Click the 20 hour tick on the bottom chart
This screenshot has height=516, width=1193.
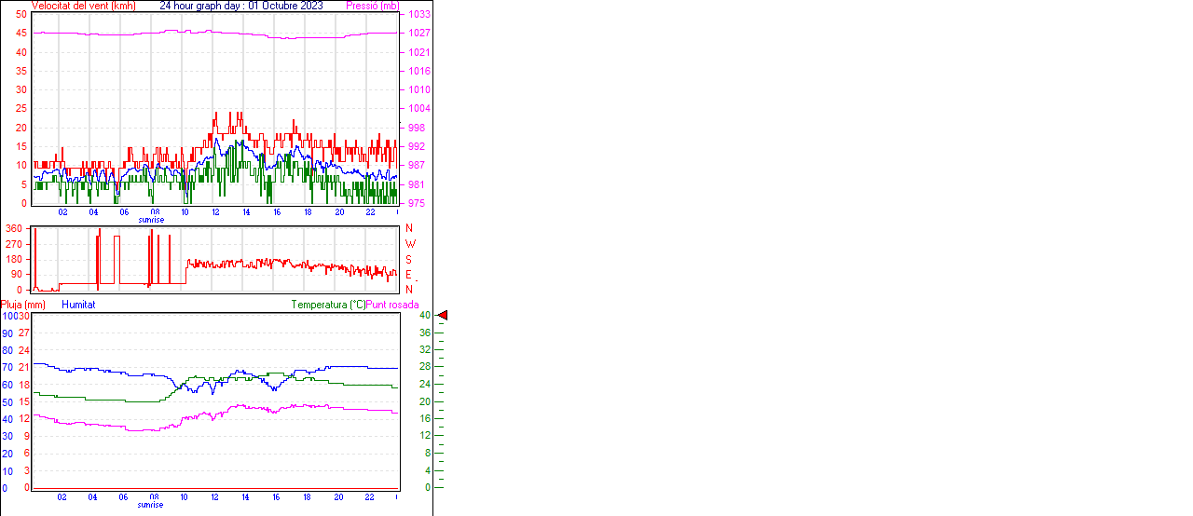tap(338, 496)
